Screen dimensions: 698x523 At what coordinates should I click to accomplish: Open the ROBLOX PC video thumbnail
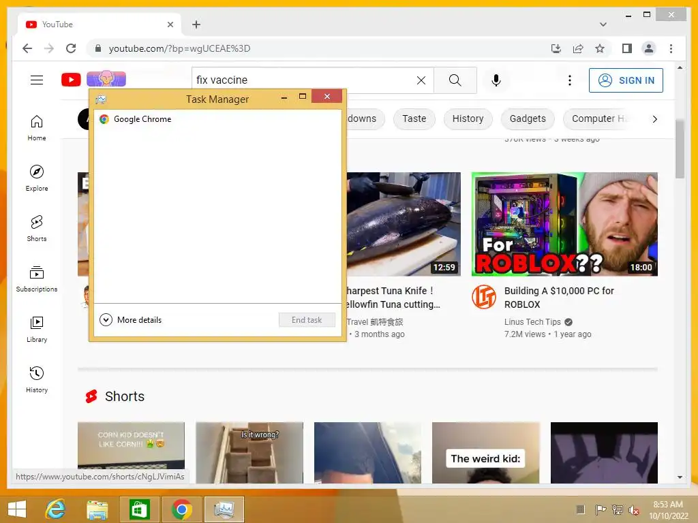click(564, 224)
